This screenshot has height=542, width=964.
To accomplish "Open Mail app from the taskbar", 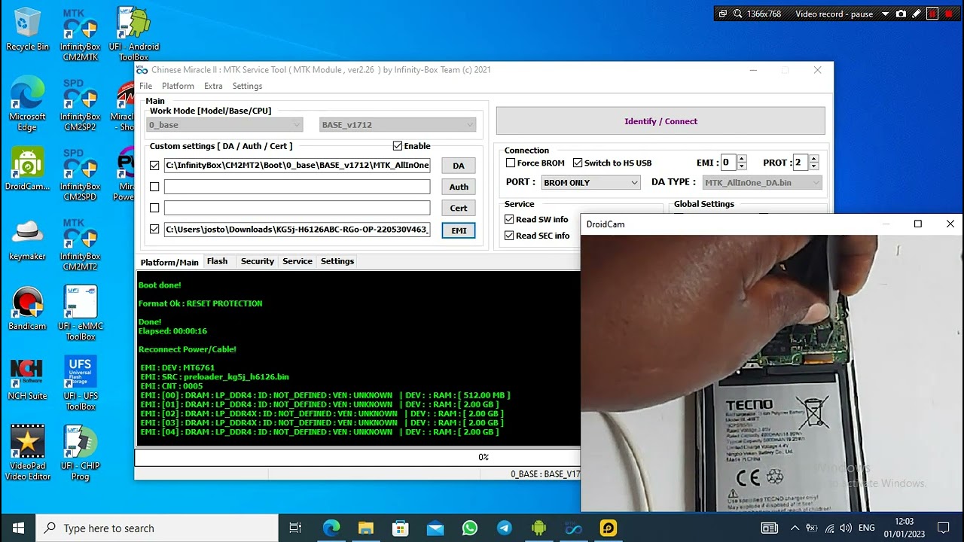I will pos(435,528).
